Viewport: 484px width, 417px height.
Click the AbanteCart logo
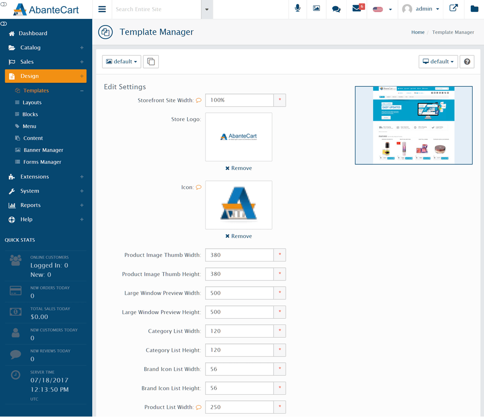point(46,9)
